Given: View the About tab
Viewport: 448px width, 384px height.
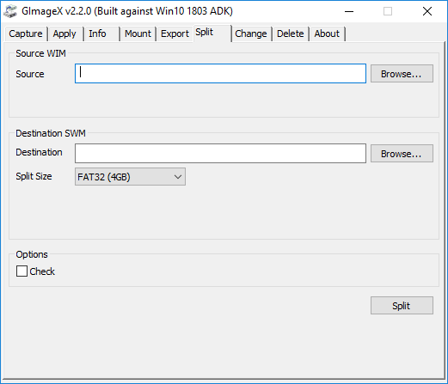Looking at the screenshot, I should 327,34.
